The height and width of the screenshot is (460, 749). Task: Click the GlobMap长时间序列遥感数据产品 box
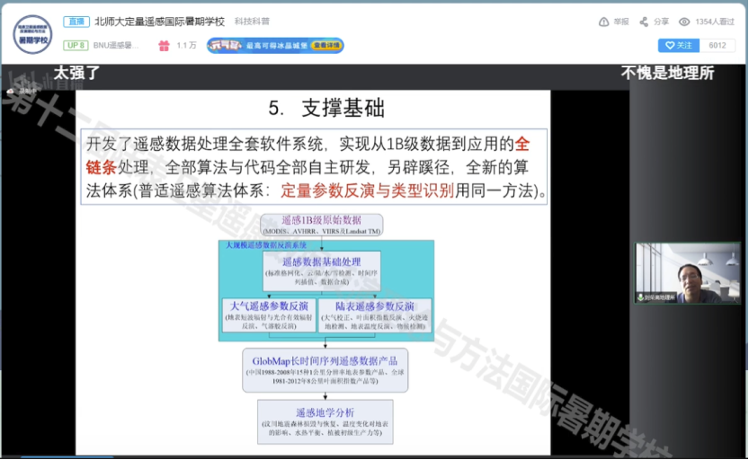pyautogui.click(x=325, y=369)
